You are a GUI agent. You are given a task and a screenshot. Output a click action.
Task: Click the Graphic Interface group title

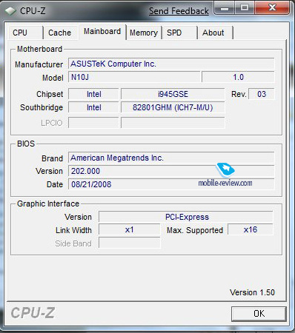click(48, 203)
